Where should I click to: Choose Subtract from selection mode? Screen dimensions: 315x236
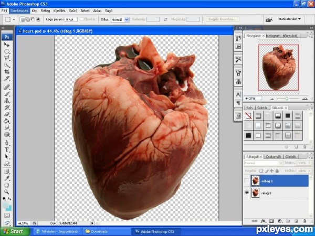33,19
